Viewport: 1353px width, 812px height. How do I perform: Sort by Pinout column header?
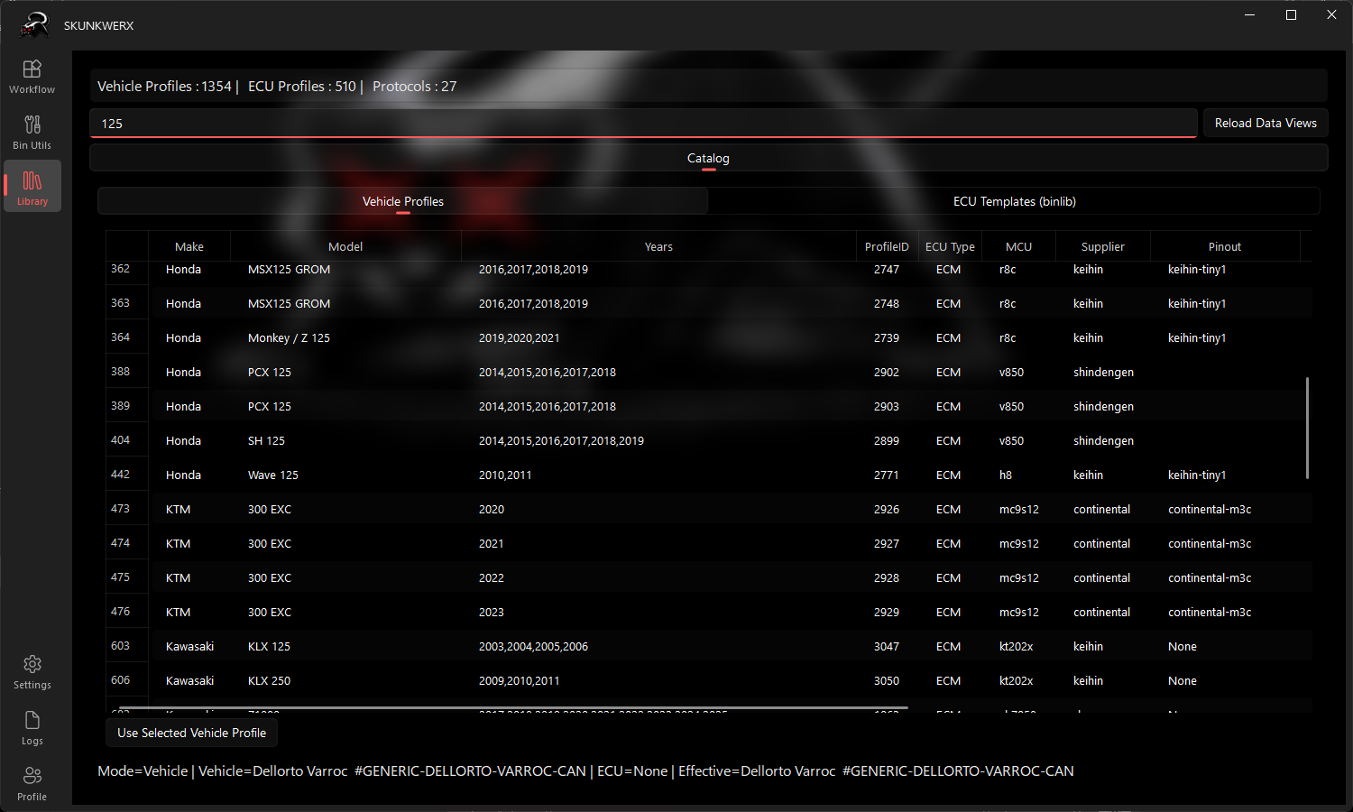coord(1225,246)
